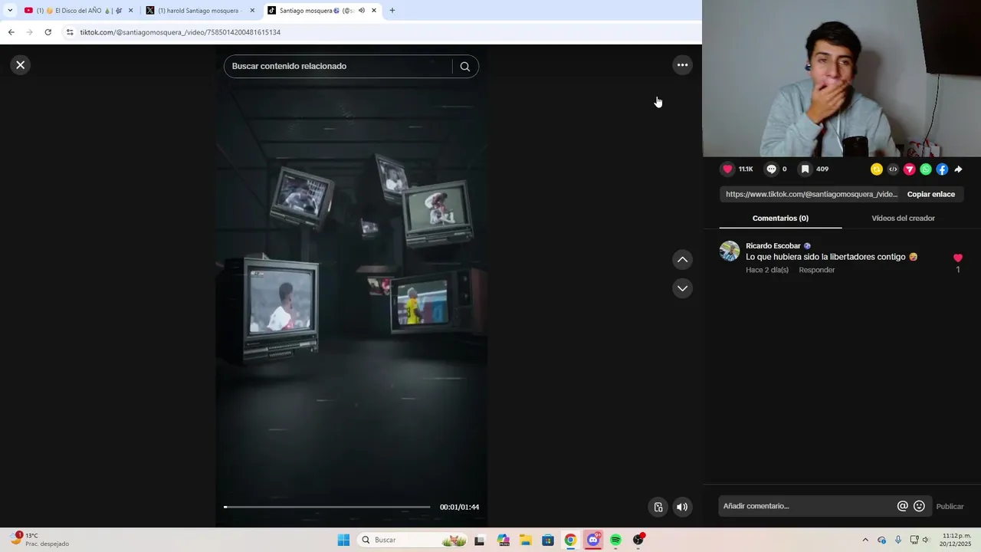Open Microsoft Store from the taskbar
Viewport: 981px width, 552px height.
coord(548,540)
